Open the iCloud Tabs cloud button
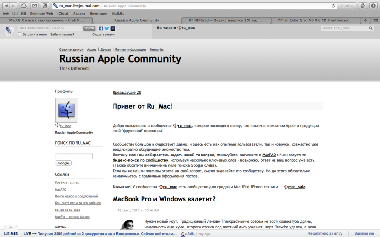This screenshot has width=380, height=237. 23,6
